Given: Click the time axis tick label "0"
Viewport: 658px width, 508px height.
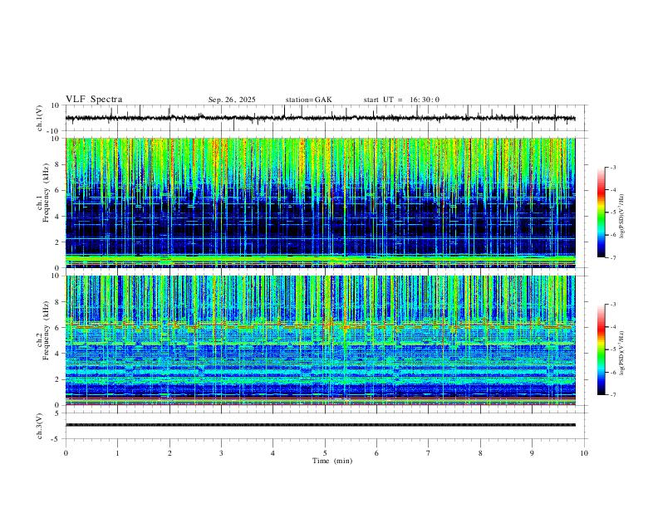Looking at the screenshot, I should click(x=66, y=453).
